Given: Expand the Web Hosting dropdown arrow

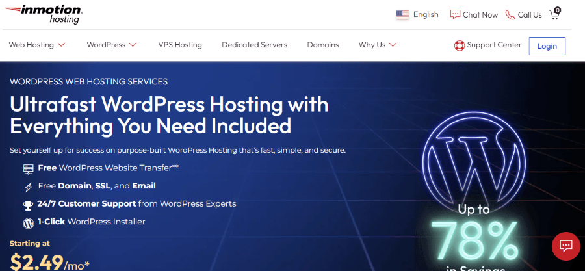Looking at the screenshot, I should [x=62, y=45].
